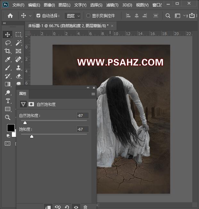Click the 自然饱和度 value field -87
The width and height of the screenshot is (199, 209).
(83, 116)
